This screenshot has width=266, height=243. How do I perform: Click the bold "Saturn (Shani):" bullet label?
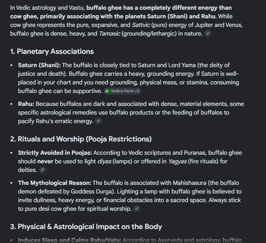coord(39,65)
